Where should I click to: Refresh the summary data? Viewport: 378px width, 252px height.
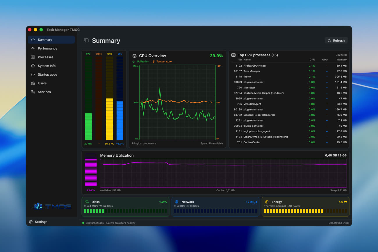click(336, 41)
